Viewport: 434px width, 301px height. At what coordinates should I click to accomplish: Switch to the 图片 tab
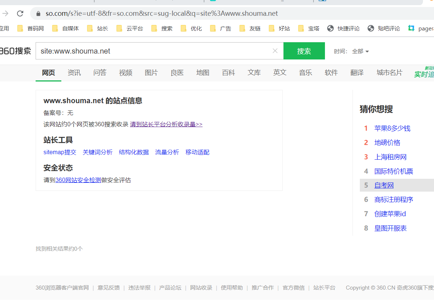click(151, 73)
